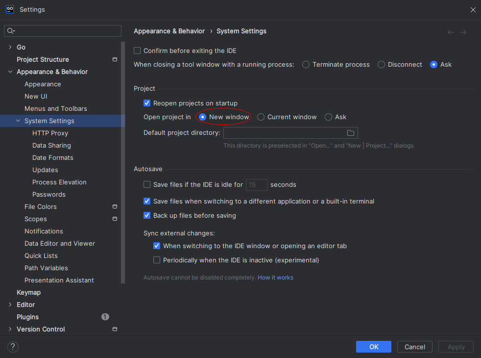Screen dimensions: 481x358
Task: Uncheck Reopen projects on startup
Action: click(x=147, y=103)
